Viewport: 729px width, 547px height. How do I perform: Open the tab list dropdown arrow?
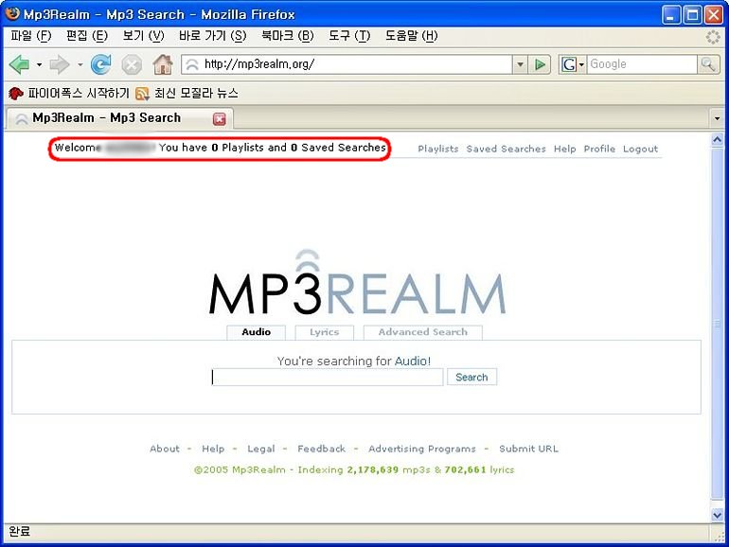(x=717, y=118)
